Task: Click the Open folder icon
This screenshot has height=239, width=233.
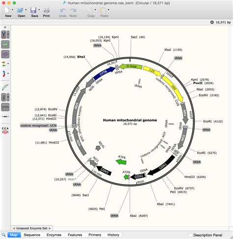Action: click(20, 10)
